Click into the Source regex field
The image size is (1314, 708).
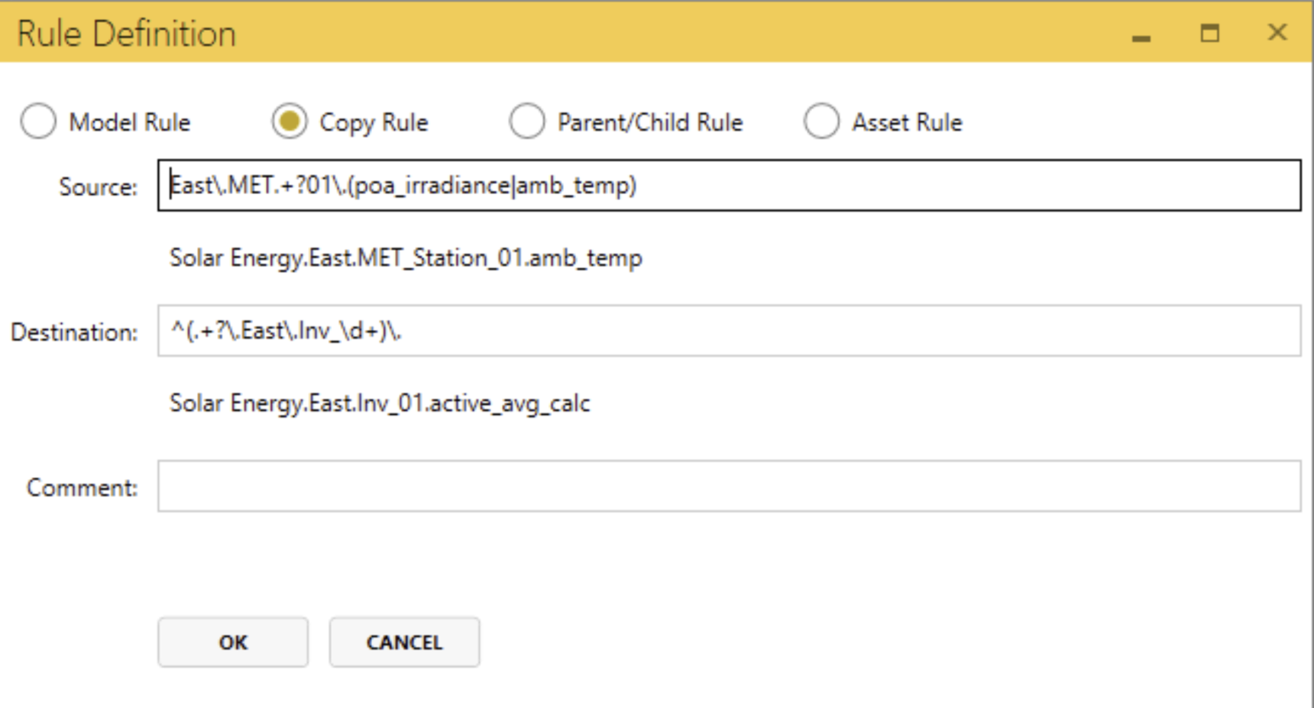[917, 186]
